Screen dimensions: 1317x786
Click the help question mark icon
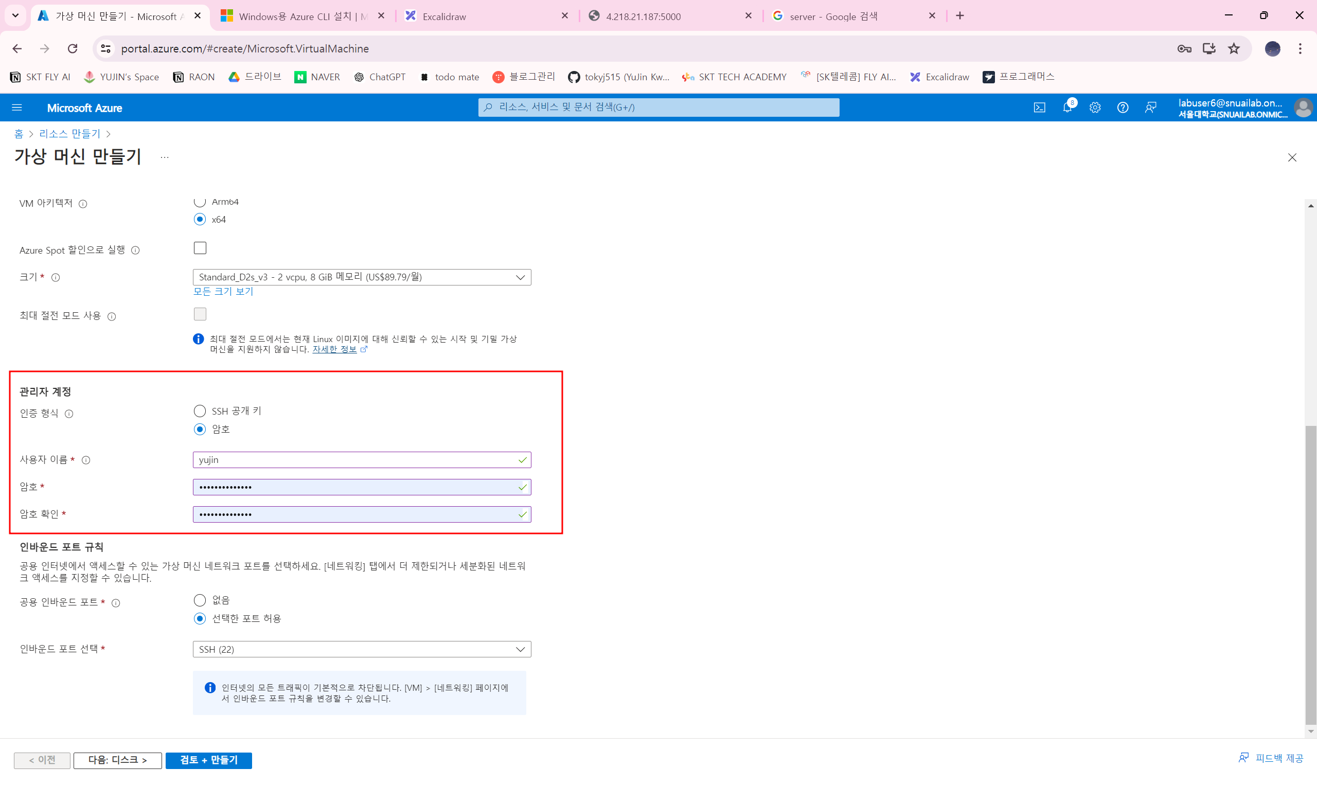pyautogui.click(x=1122, y=108)
